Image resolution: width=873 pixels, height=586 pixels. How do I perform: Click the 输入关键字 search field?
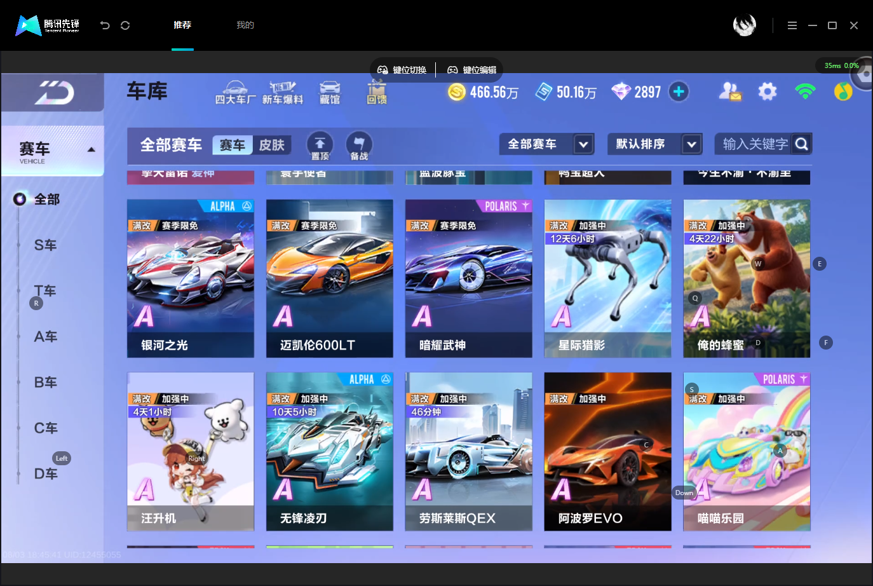[755, 144]
